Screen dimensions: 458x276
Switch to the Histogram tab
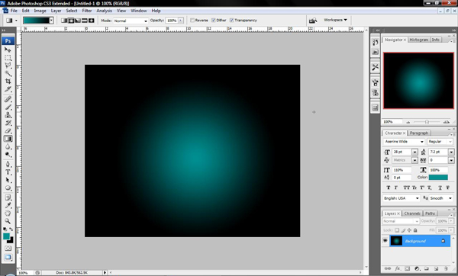click(418, 40)
